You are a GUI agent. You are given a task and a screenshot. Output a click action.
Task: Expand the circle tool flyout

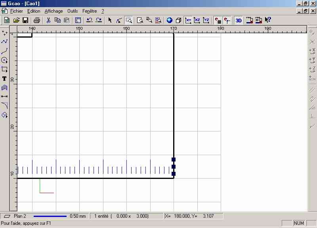coord(4,60)
